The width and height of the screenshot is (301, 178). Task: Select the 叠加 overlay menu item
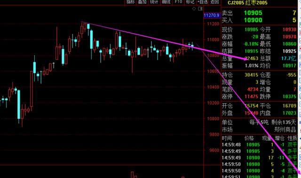click(x=142, y=2)
